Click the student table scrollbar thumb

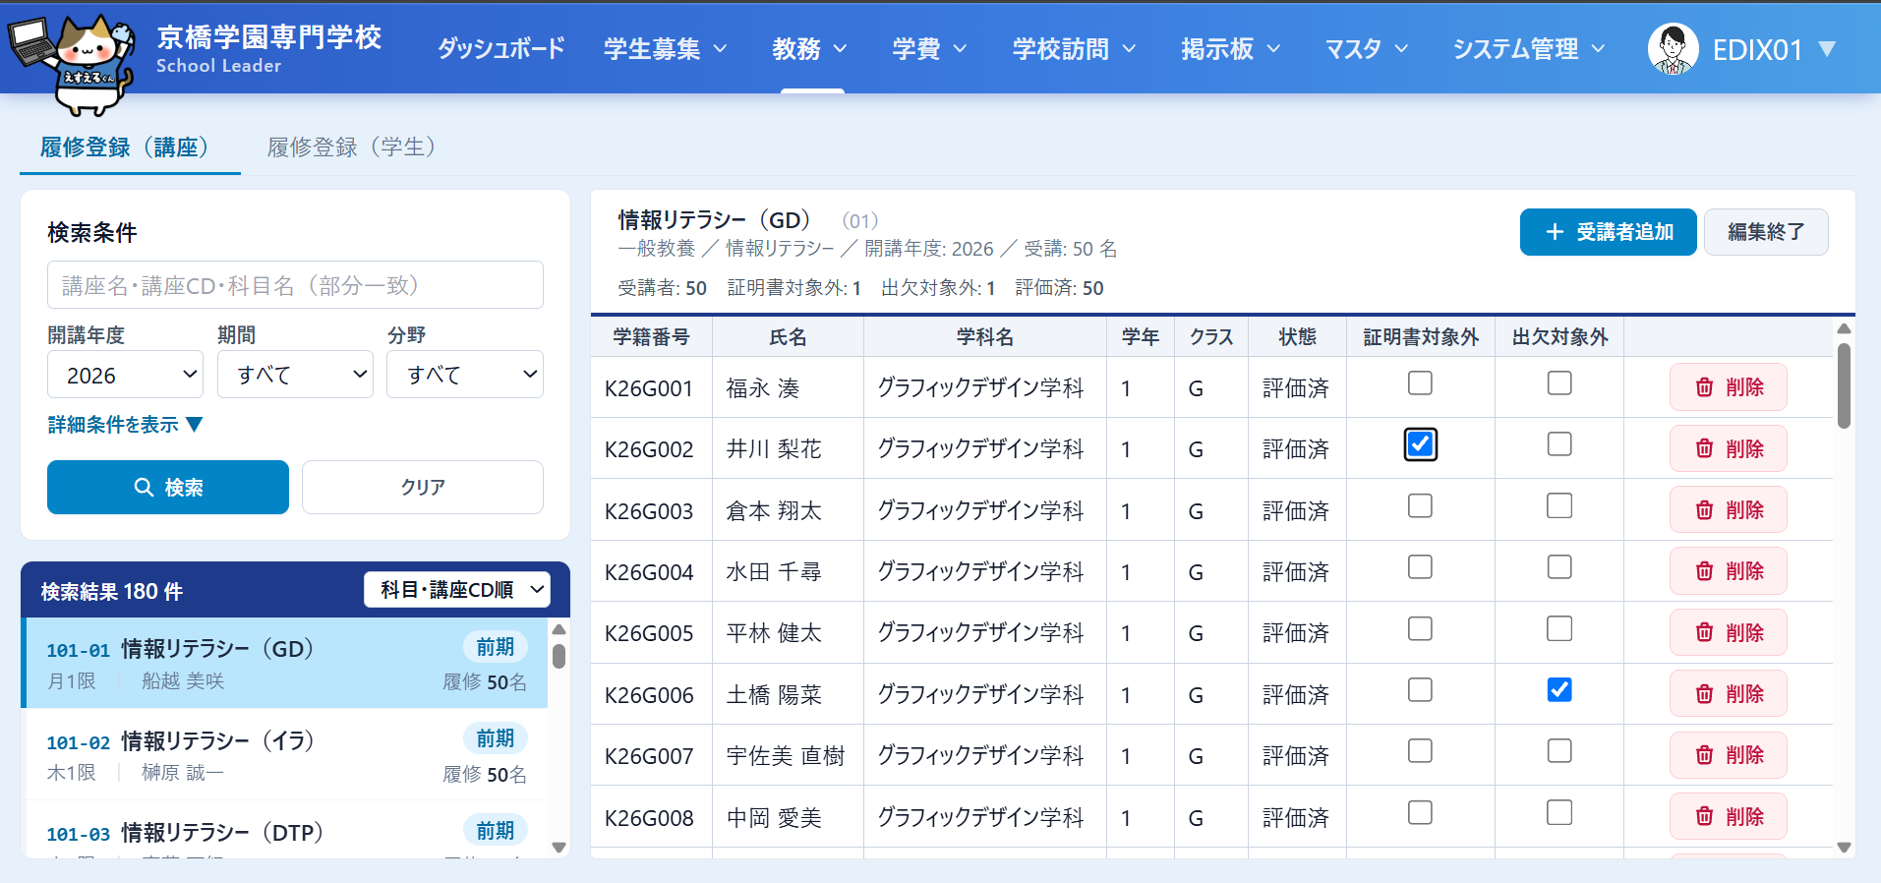(x=1844, y=385)
